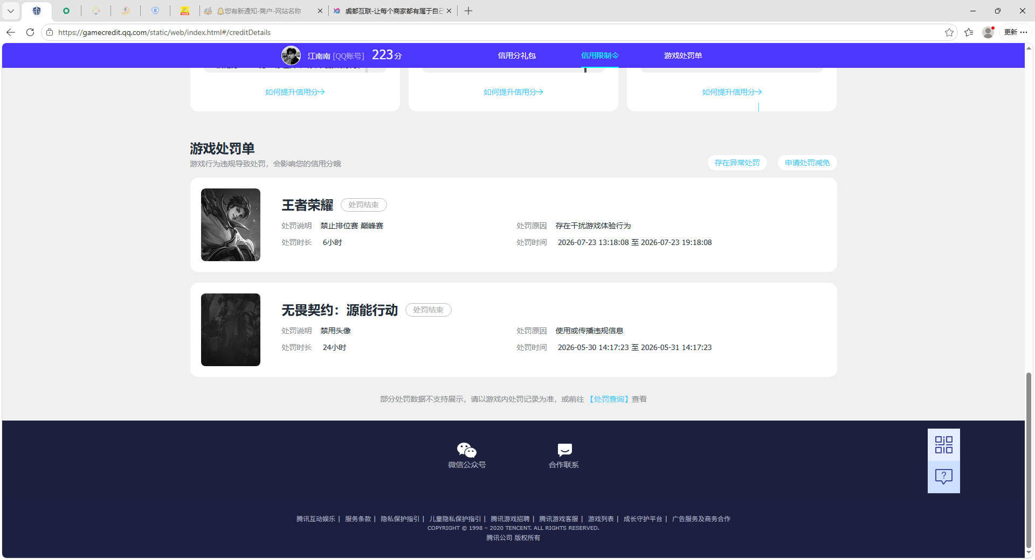
Task: Open a new browser tab
Action: coord(468,11)
